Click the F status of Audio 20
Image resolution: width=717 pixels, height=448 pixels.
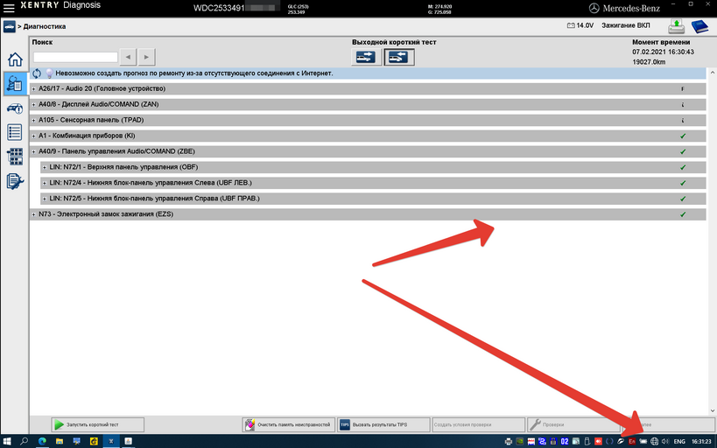tap(683, 89)
